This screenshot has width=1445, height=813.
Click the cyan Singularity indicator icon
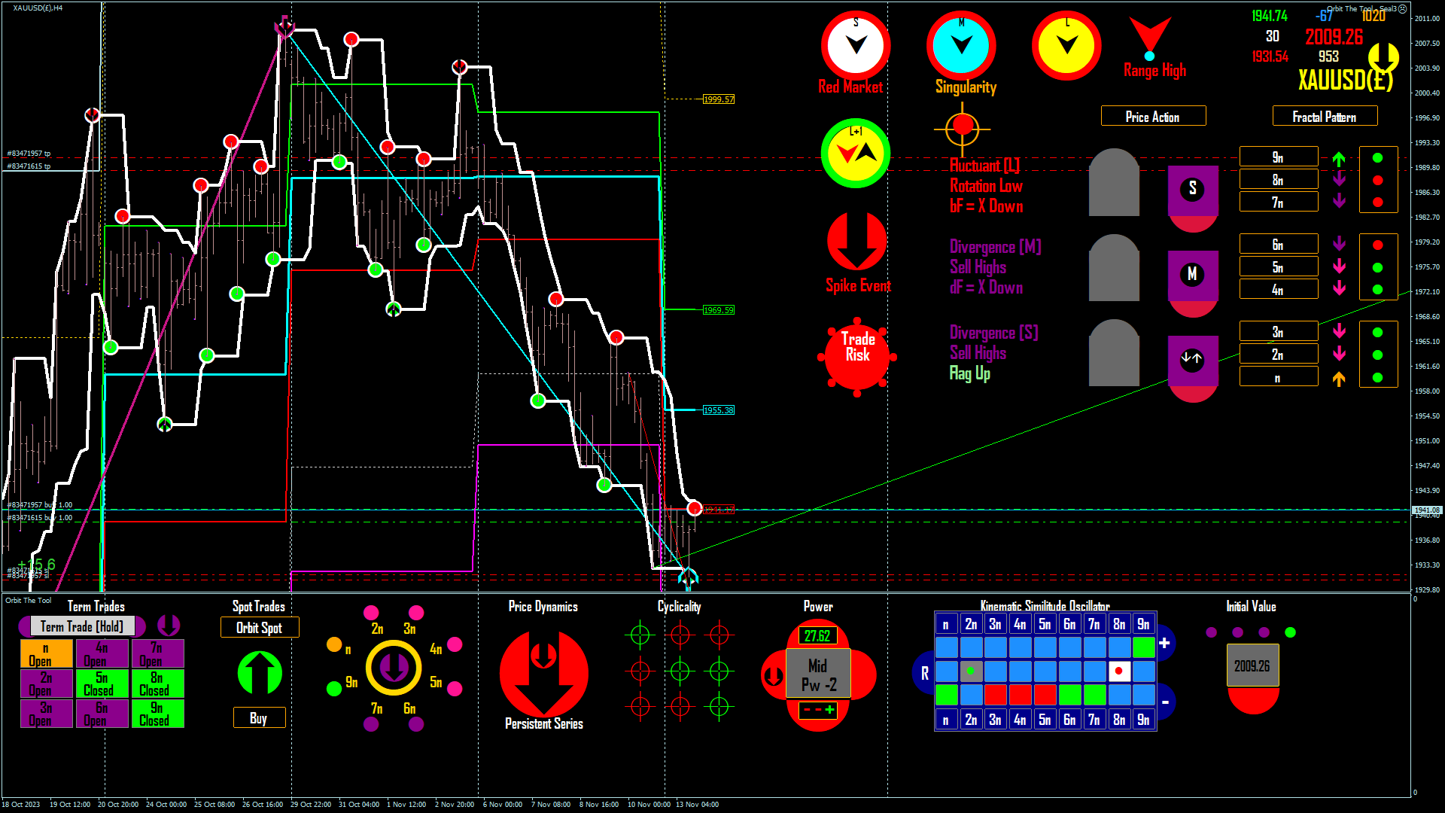coord(961,45)
